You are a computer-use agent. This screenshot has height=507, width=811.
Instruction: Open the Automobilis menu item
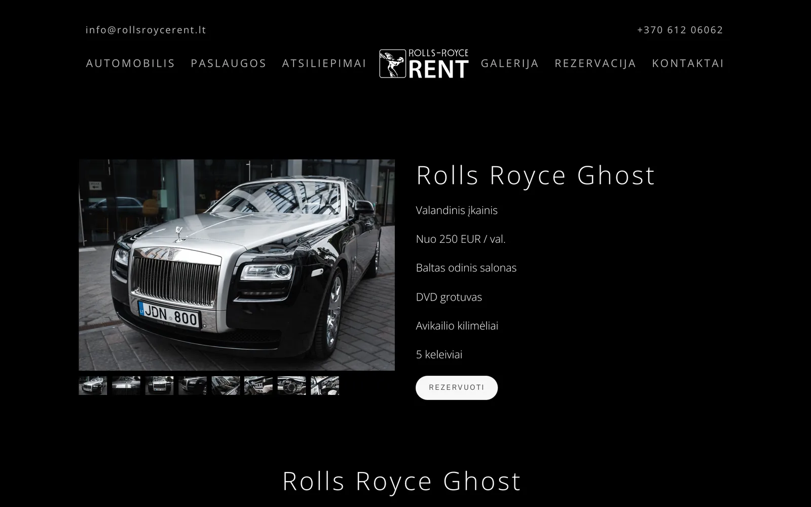click(x=131, y=63)
